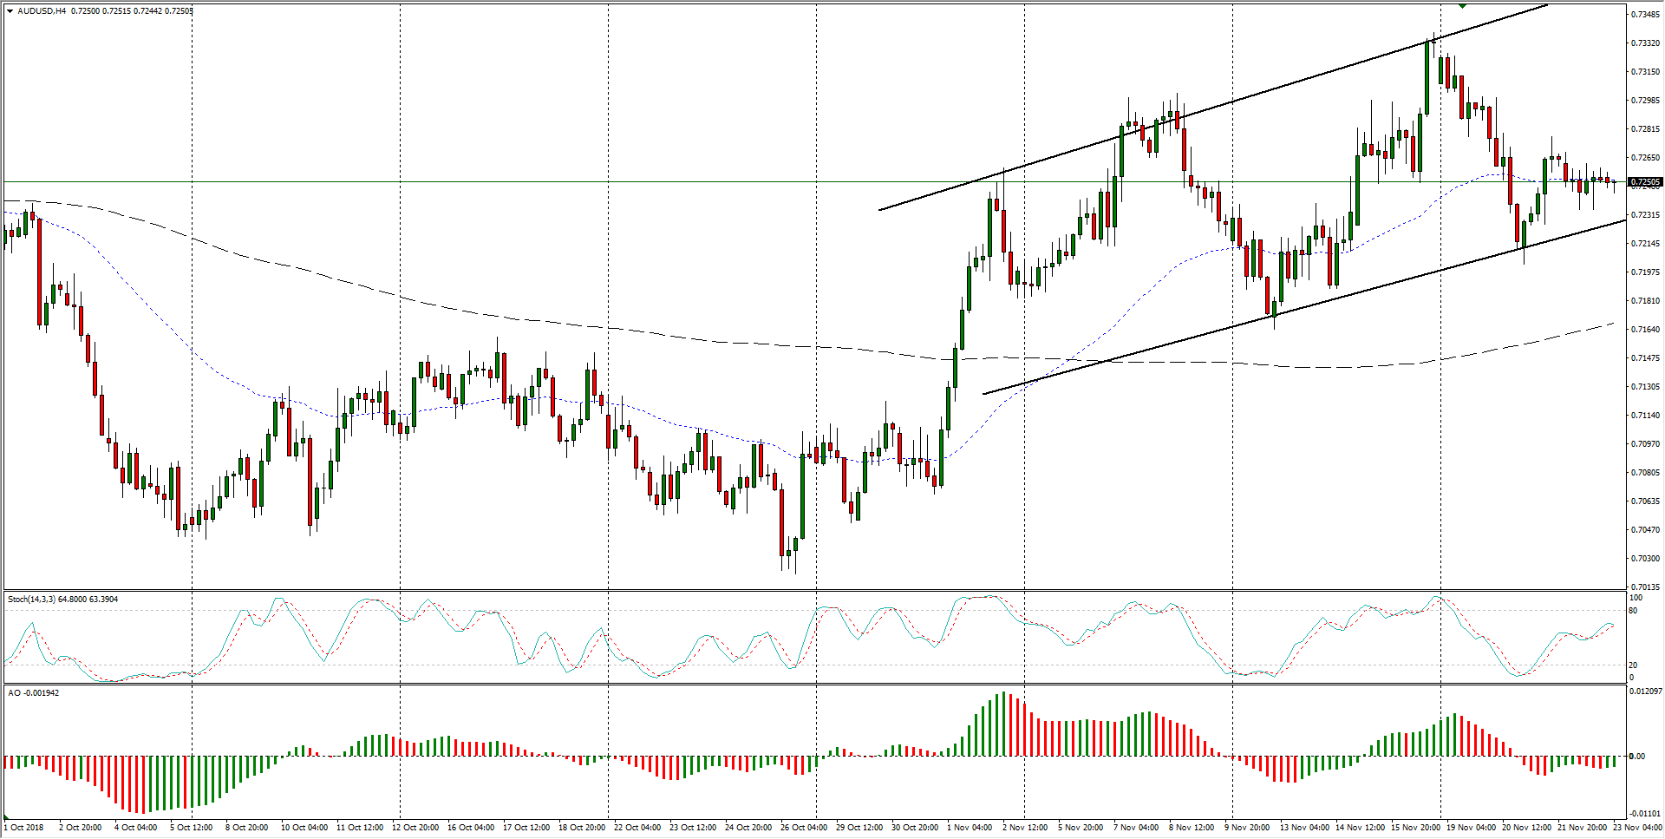The width and height of the screenshot is (1665, 839).
Task: Click the 23 Nov 04:00 time label
Action: [1637, 828]
